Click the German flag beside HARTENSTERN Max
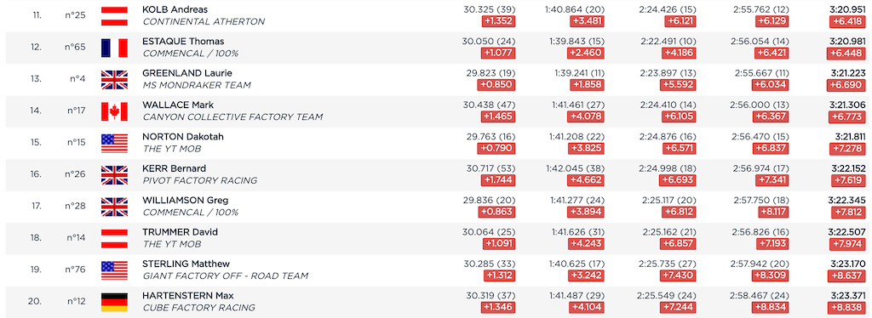The image size is (872, 318). pos(114,302)
